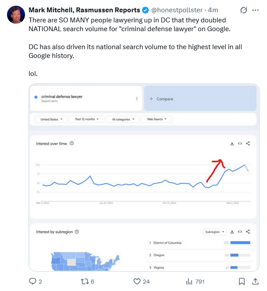Open the Grok icon beside timestamp
This screenshot has height=291, width=267.
(x=244, y=10)
